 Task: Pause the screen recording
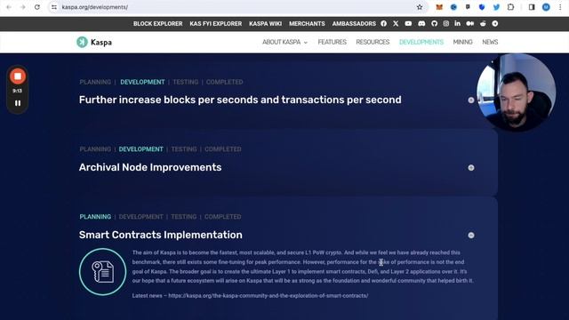[x=18, y=103]
